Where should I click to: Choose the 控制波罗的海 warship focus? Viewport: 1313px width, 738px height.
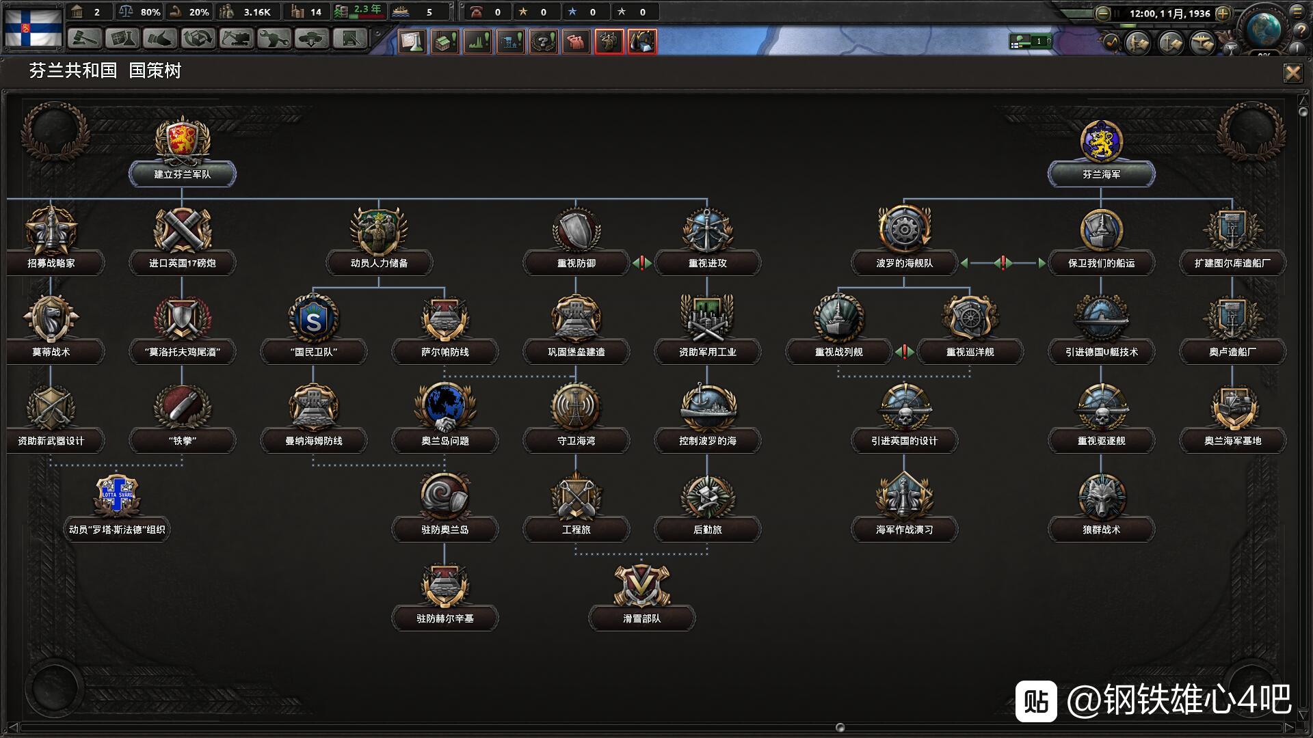(x=707, y=418)
